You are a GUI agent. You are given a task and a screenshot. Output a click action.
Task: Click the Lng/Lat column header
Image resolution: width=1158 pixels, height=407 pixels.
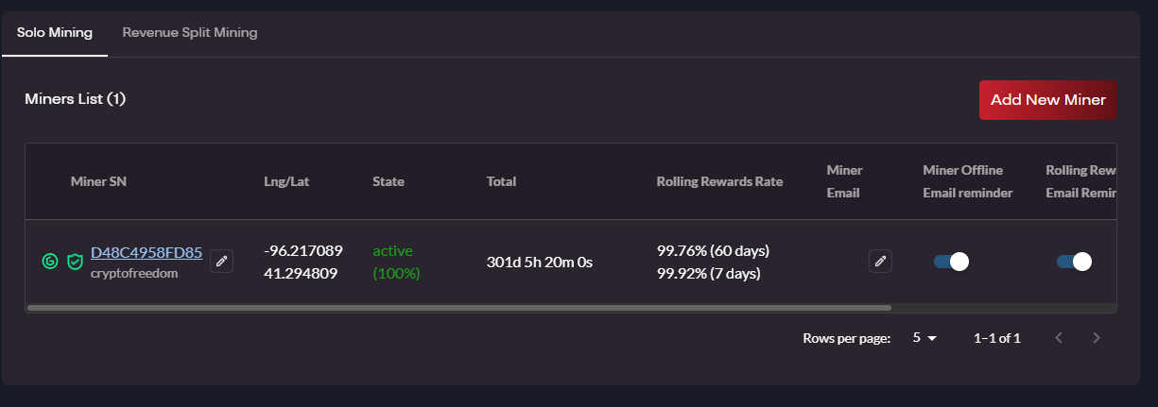(286, 181)
